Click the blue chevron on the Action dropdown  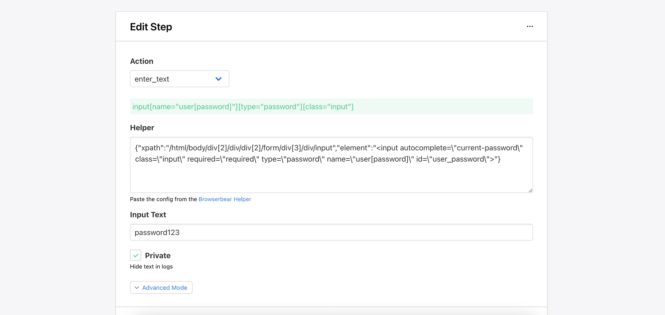click(x=218, y=79)
